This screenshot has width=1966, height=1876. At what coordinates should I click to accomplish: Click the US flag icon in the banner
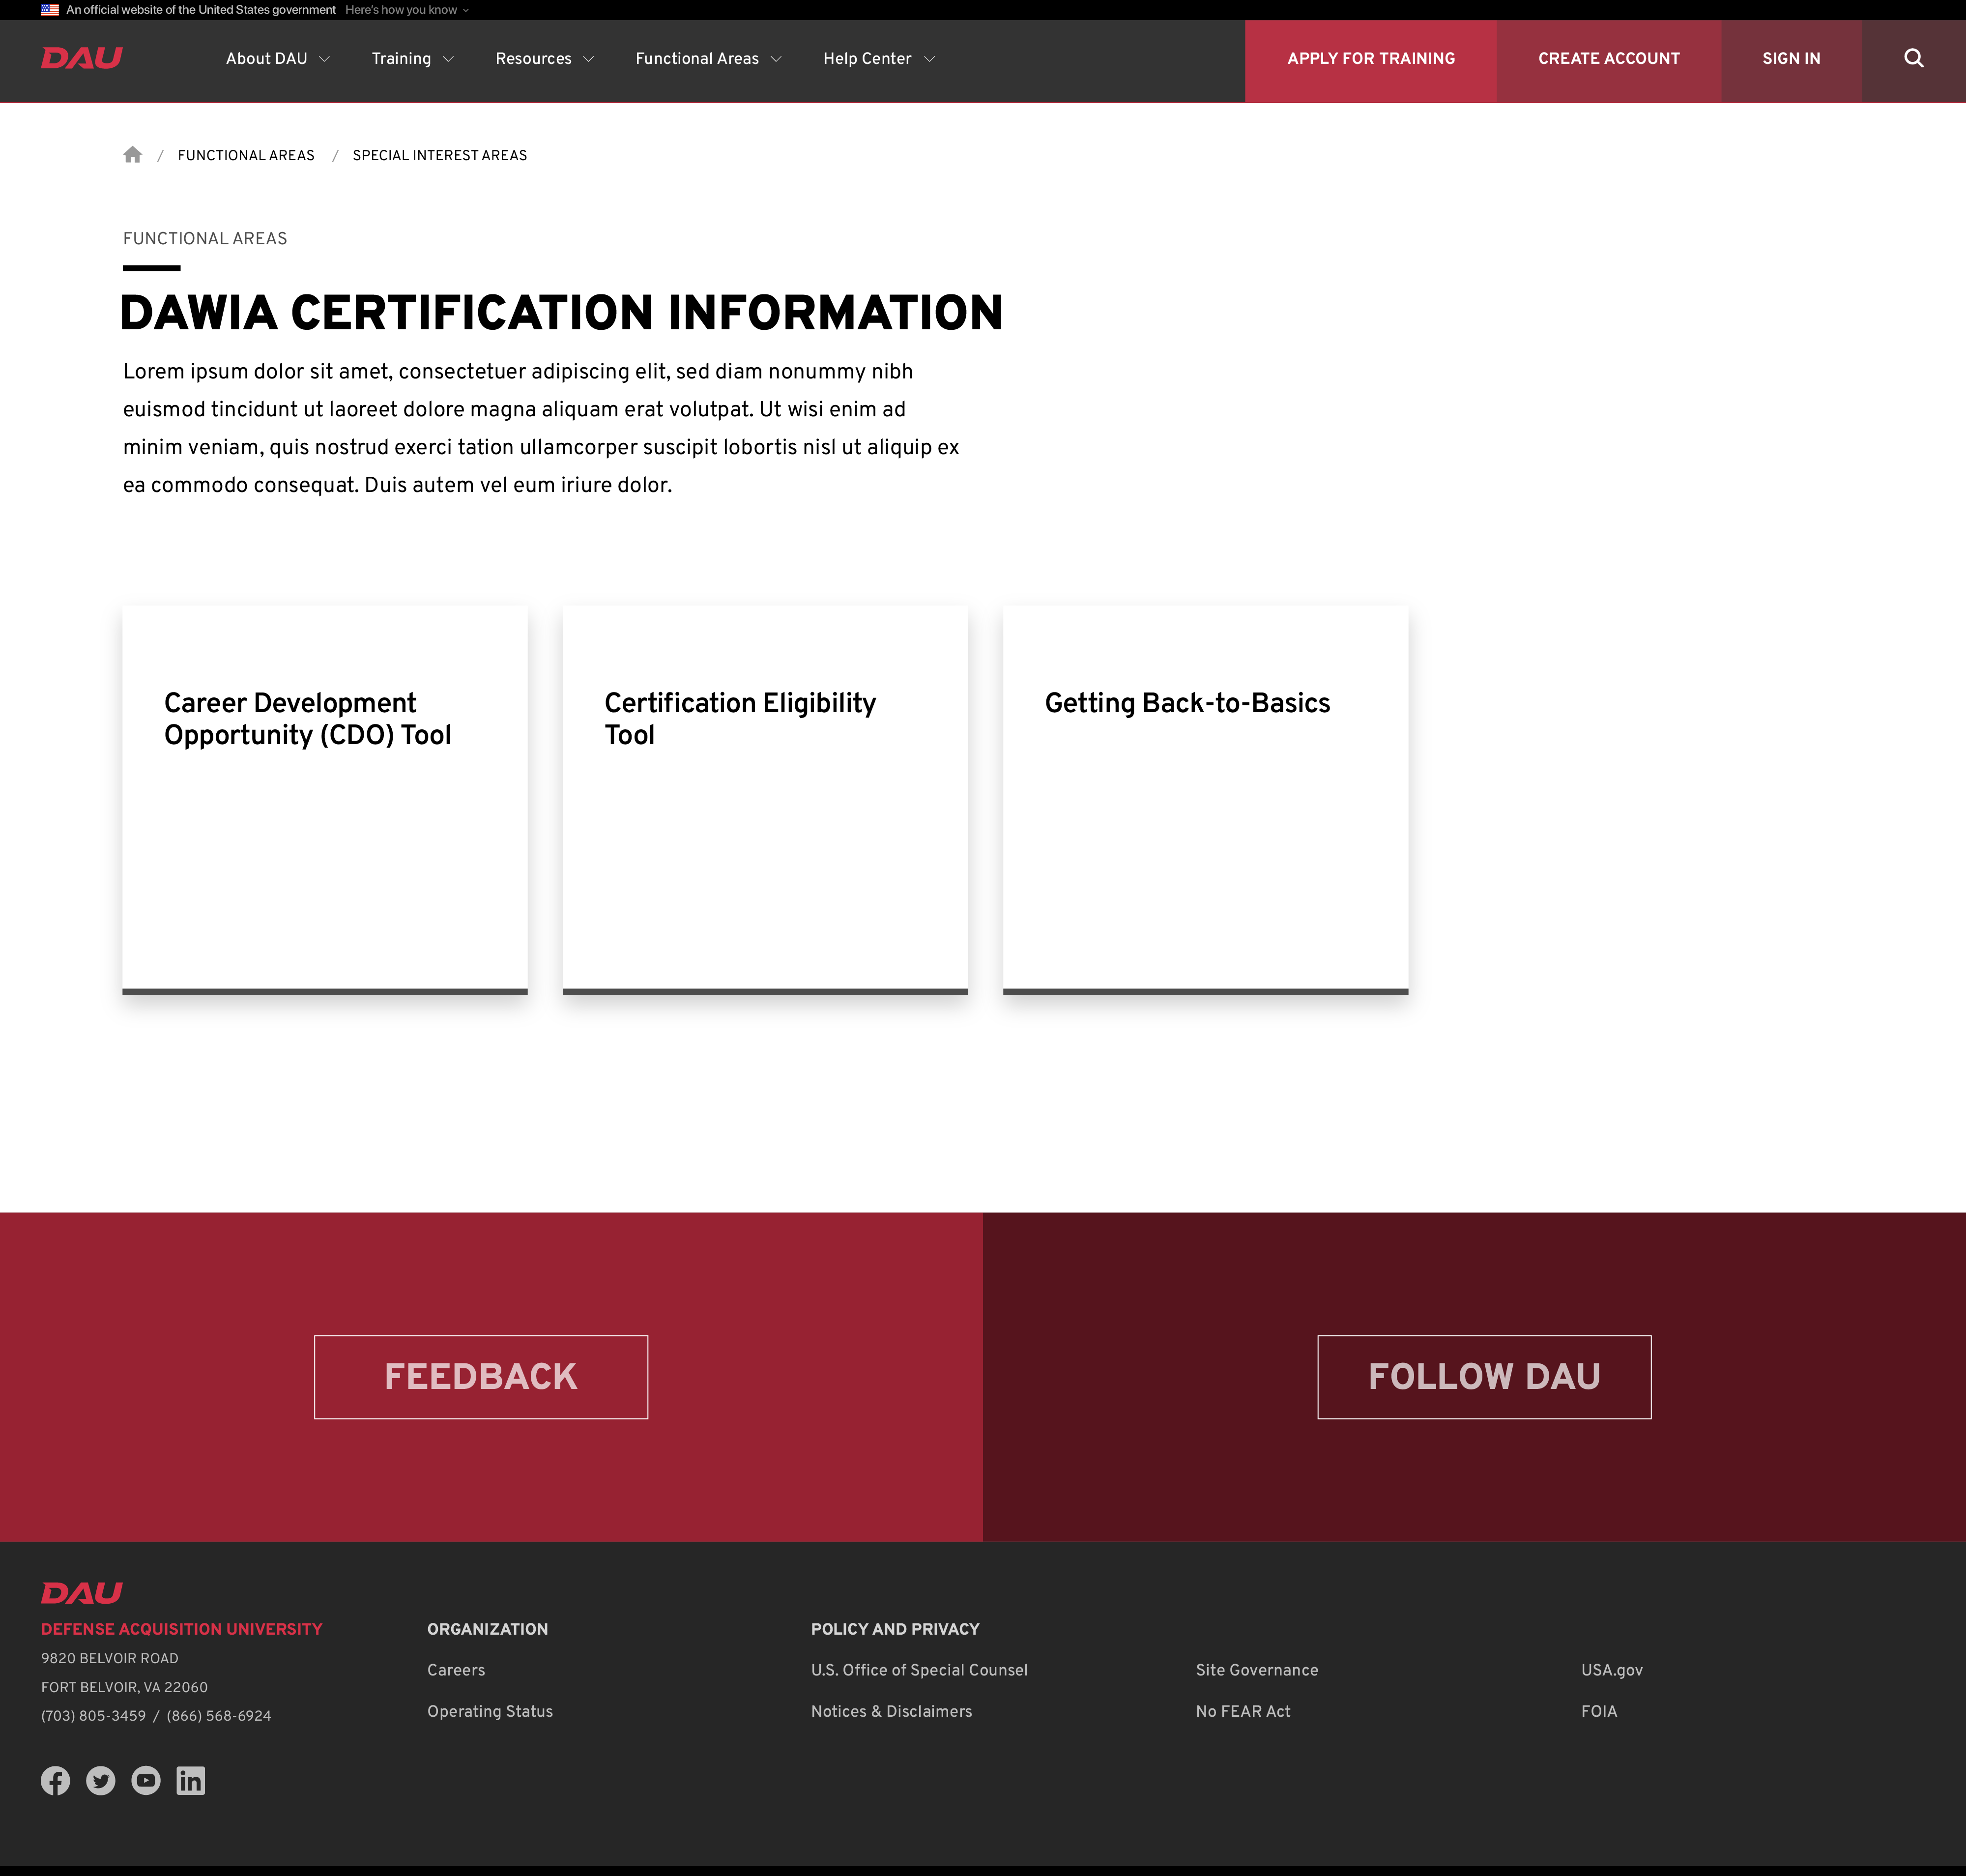[50, 10]
